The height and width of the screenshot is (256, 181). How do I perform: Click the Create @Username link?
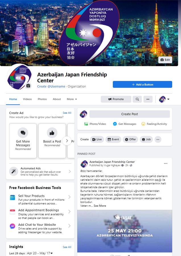coord(51,86)
